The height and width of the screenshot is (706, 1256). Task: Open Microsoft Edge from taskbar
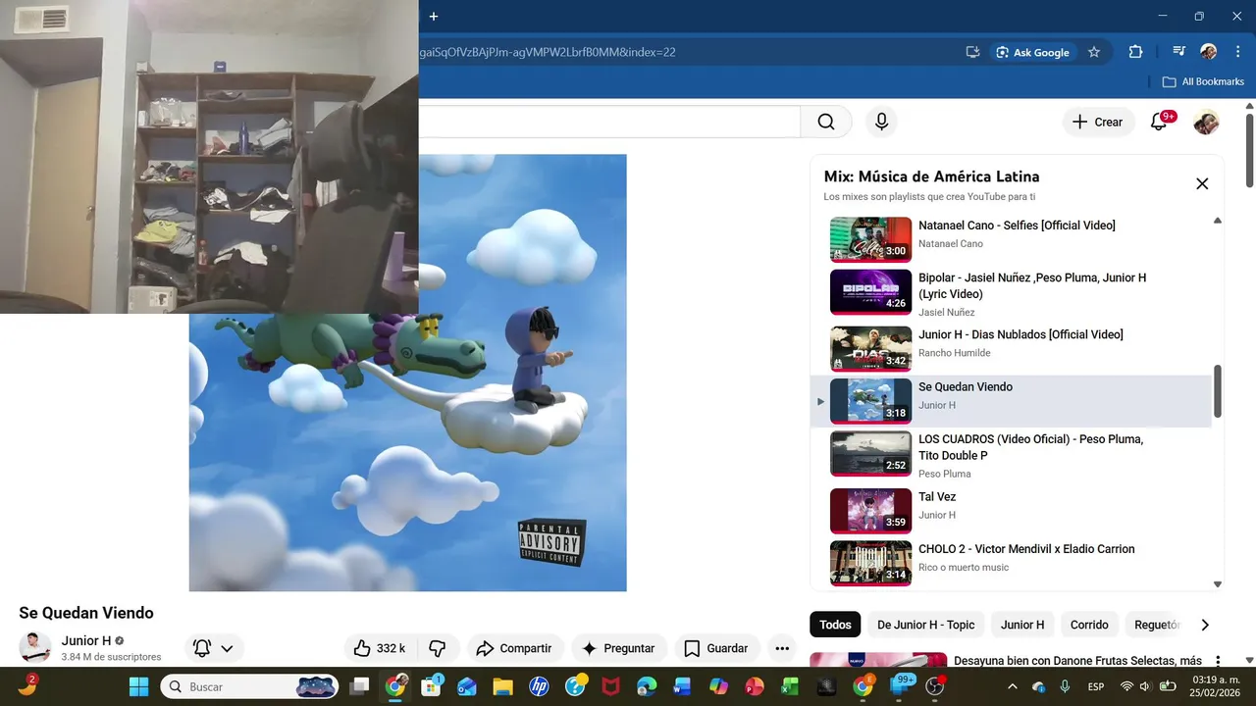[647, 686]
